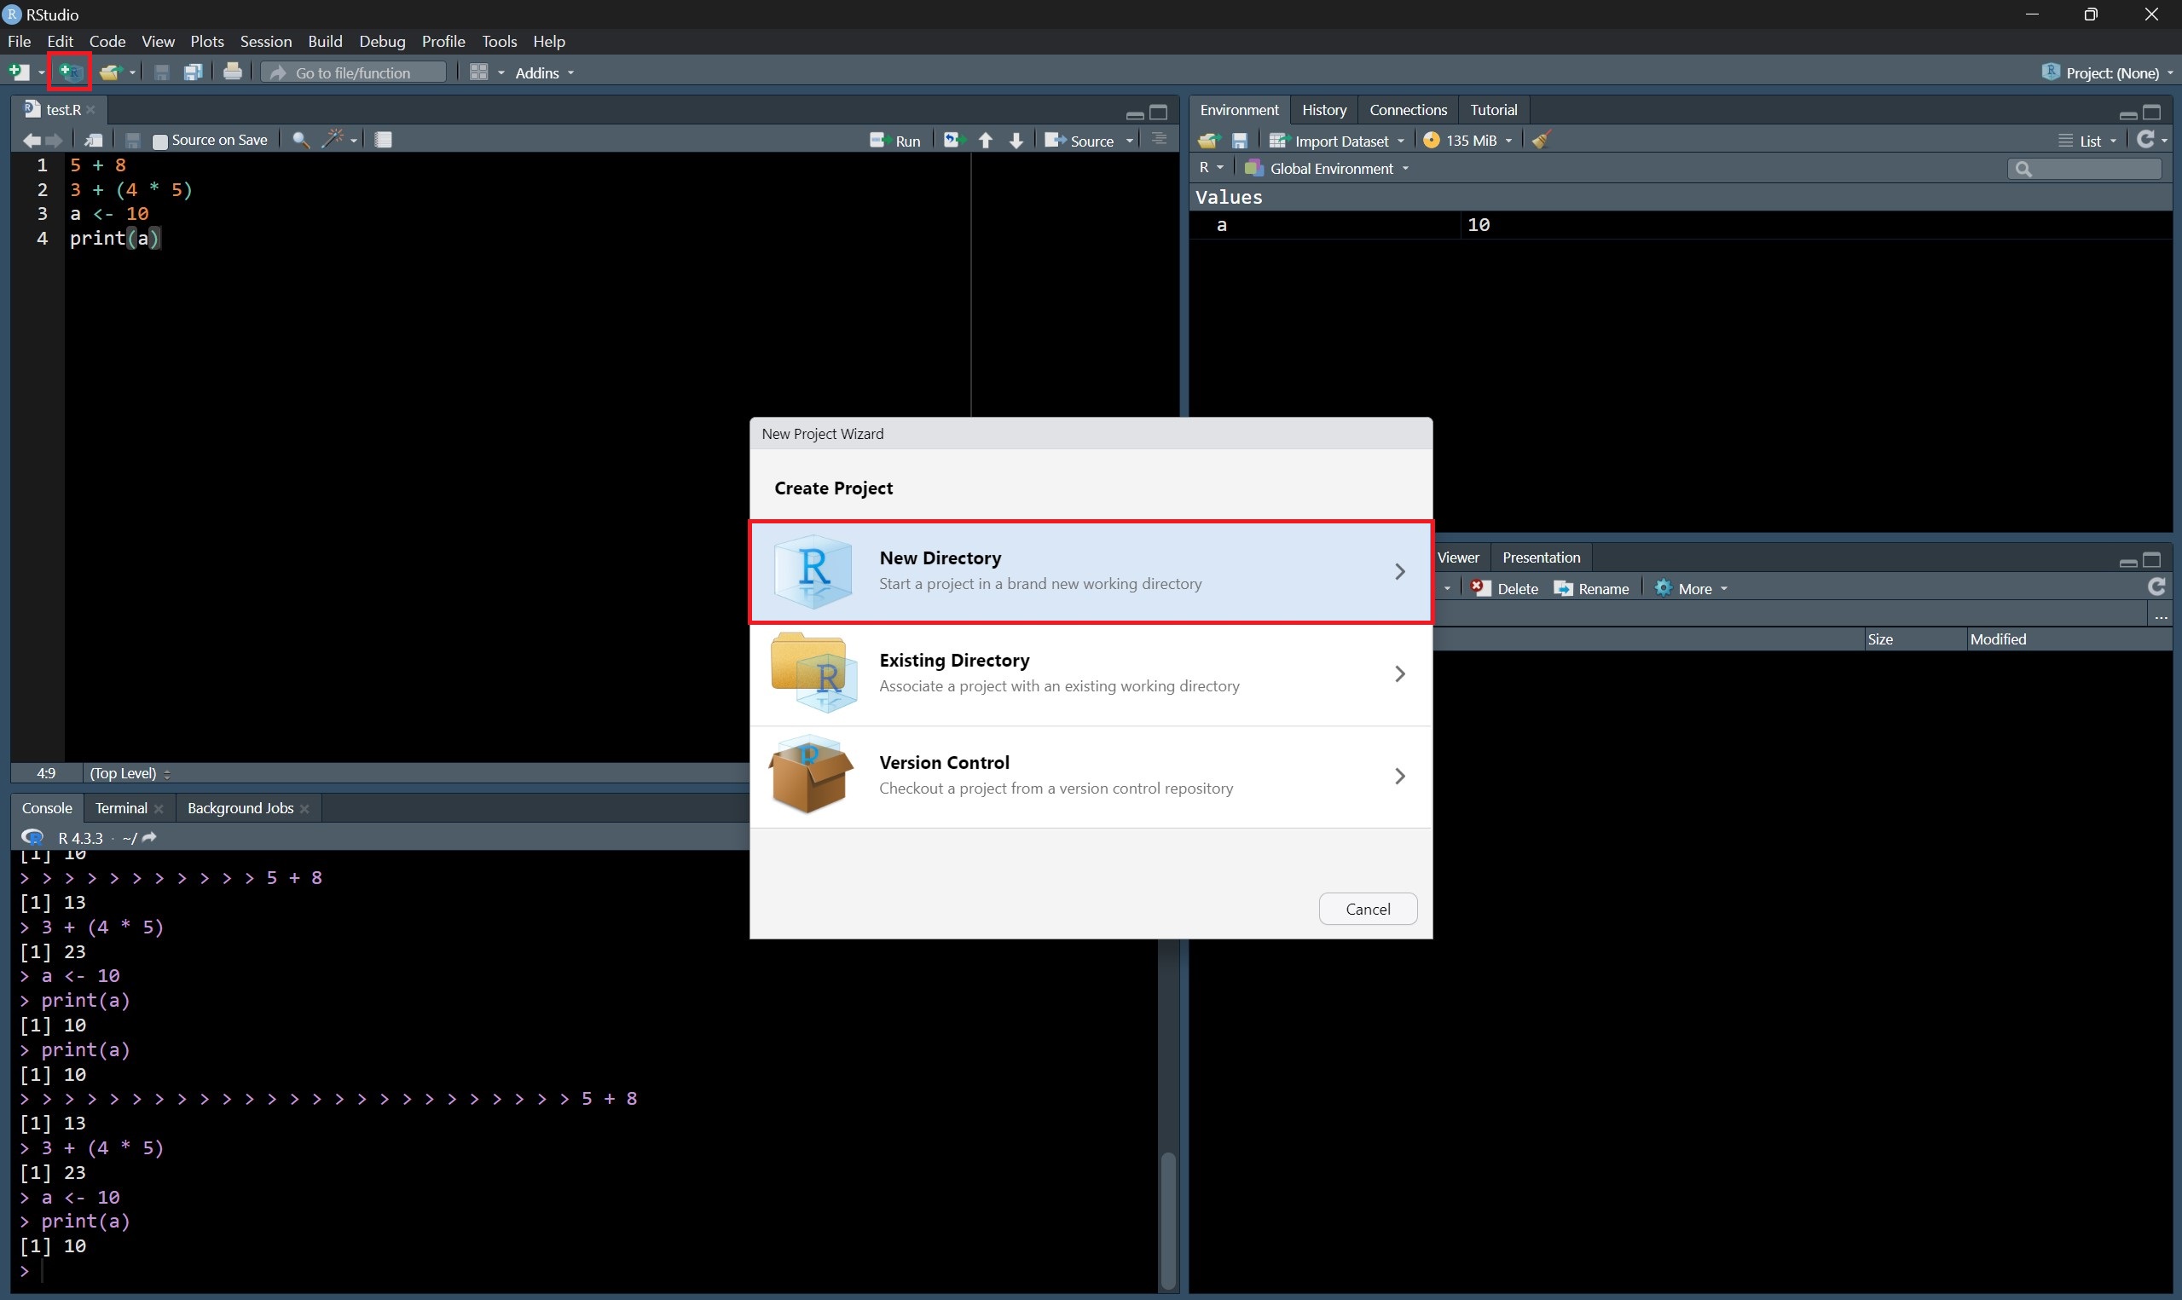Choose the Existing Directory project option

(1090, 673)
